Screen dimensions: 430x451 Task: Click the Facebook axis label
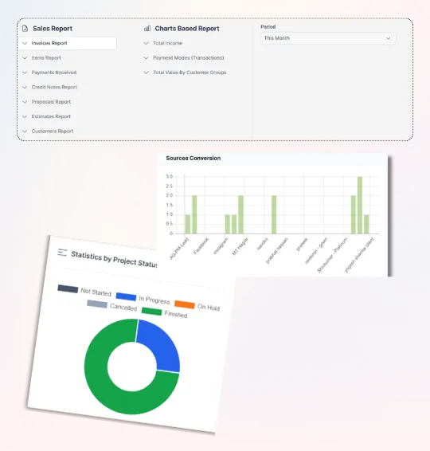[x=201, y=246]
